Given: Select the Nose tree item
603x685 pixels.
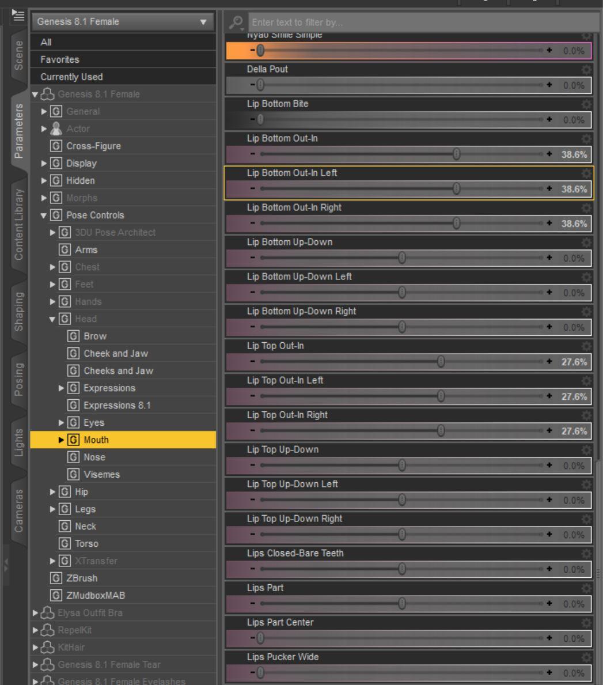Looking at the screenshot, I should [94, 457].
